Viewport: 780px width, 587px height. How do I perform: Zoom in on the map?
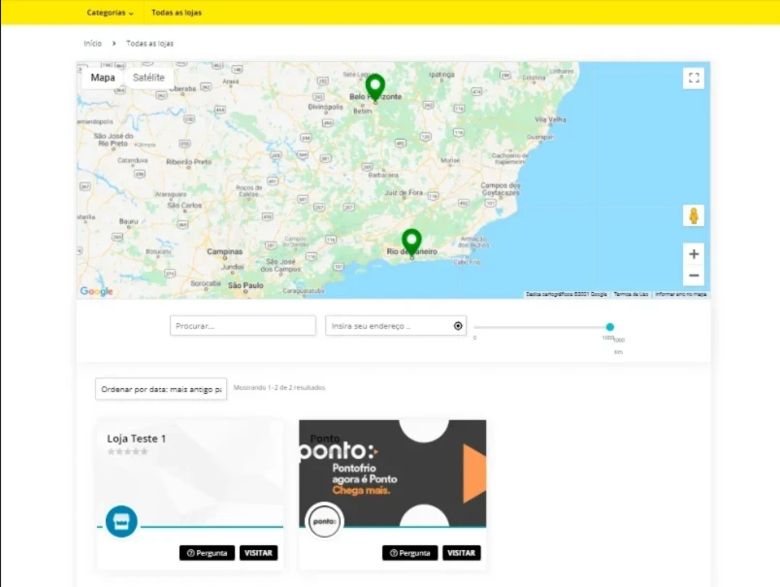pyautogui.click(x=694, y=254)
